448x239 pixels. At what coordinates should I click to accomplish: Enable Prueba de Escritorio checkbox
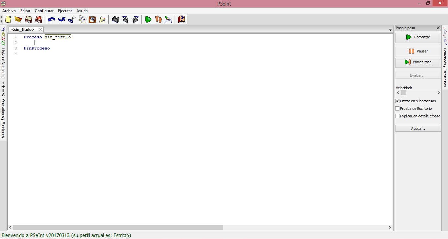click(397, 109)
